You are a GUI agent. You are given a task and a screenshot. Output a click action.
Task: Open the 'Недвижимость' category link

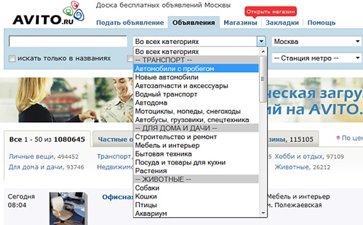(115, 167)
